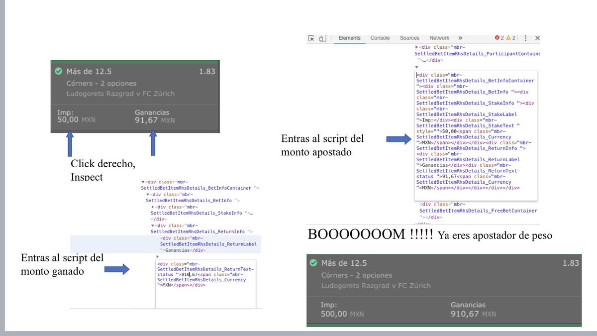
Task: Click the red error count indicator
Action: tap(499, 38)
